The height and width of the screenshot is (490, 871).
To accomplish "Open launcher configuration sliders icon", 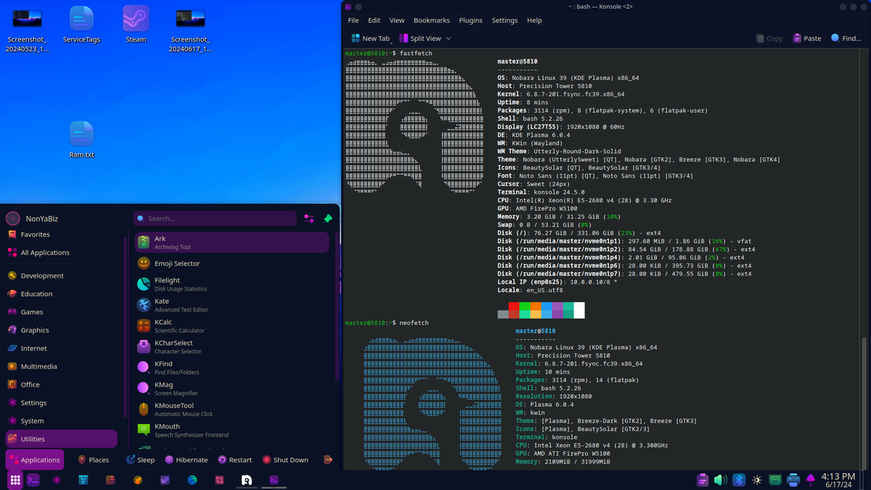I will 309,218.
